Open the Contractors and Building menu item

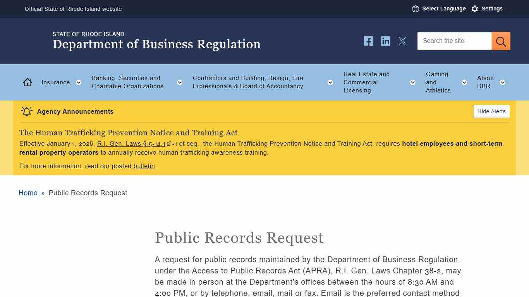coord(248,82)
